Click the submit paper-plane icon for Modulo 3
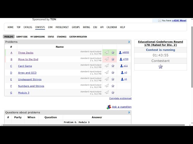193x144 pixels. pos(107,92)
